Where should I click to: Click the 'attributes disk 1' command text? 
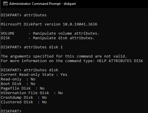tap(43, 47)
